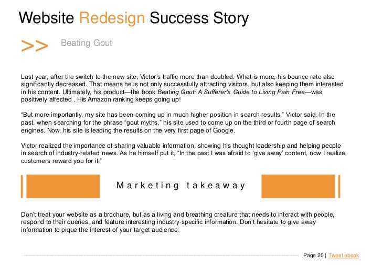Click the takeaway text starting Don't treat
Viewport: 382px width, 265px height.
(177, 222)
